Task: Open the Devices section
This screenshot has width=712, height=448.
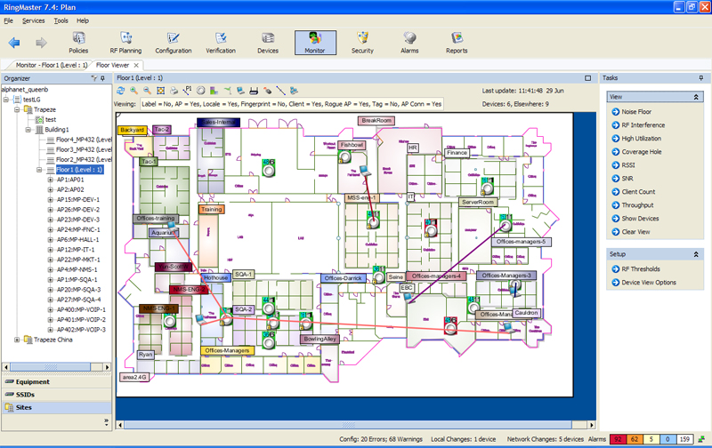Action: [268, 43]
